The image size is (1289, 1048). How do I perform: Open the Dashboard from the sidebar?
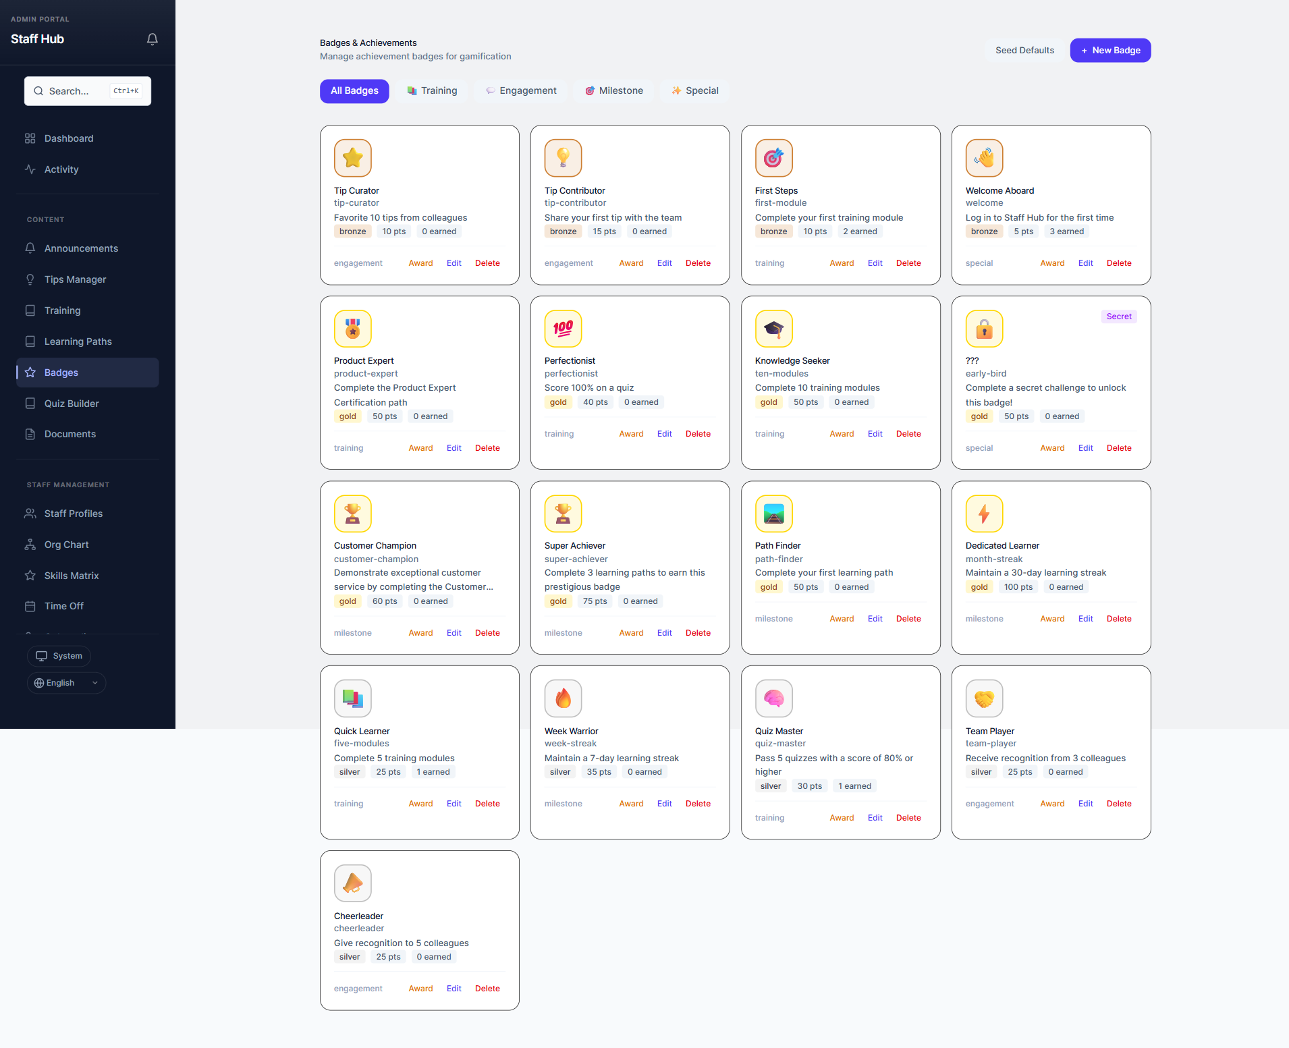(x=68, y=138)
